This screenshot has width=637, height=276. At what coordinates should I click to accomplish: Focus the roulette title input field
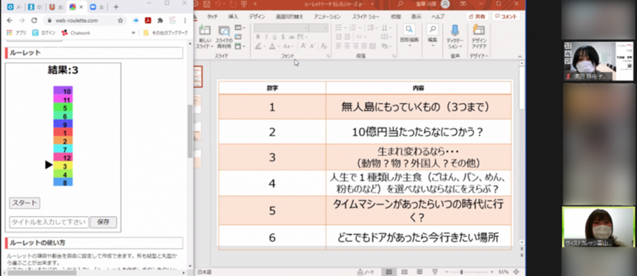[49, 222]
